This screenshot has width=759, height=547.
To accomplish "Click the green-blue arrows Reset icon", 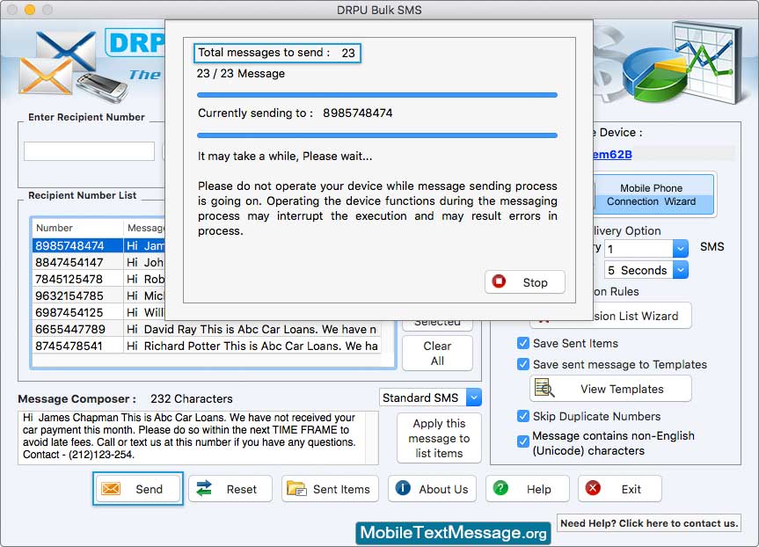I will pyautogui.click(x=204, y=488).
